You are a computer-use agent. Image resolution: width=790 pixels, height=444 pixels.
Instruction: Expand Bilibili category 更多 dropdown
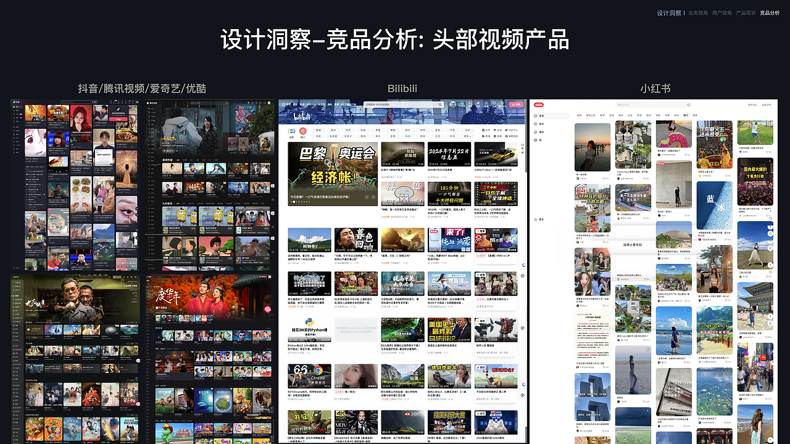point(467,136)
